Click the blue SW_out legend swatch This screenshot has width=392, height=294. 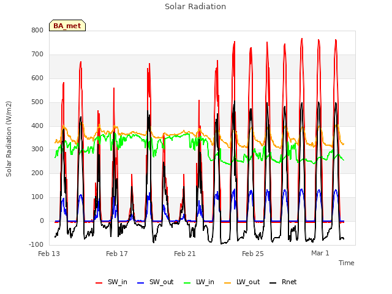pos(141,283)
